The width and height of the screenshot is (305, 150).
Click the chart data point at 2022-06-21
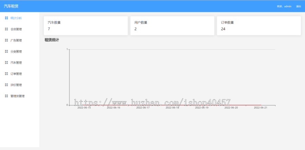261,105
